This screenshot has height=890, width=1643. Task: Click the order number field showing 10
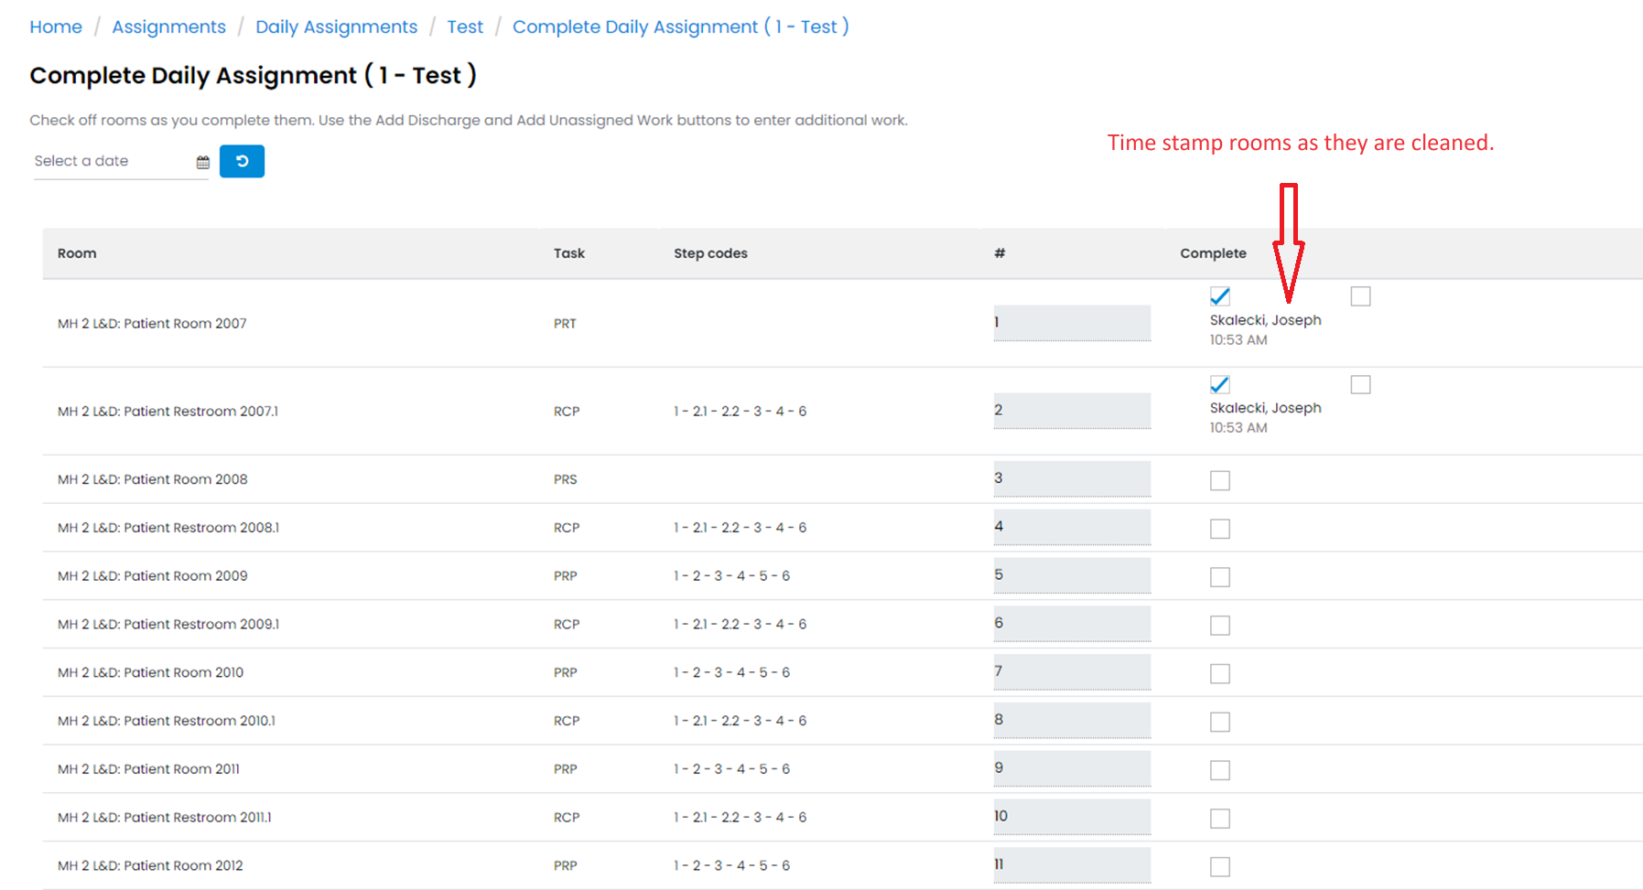[1072, 817]
